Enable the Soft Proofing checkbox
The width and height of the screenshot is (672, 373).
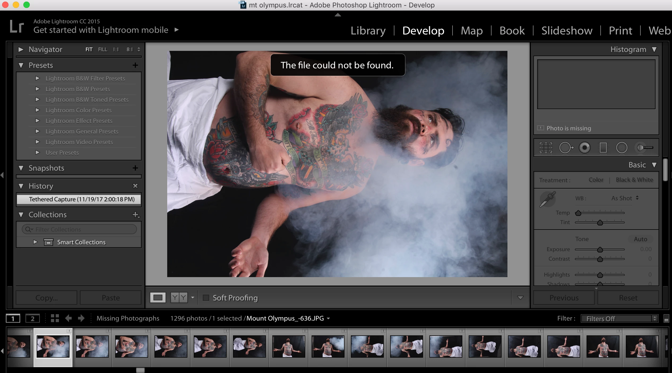coord(206,298)
